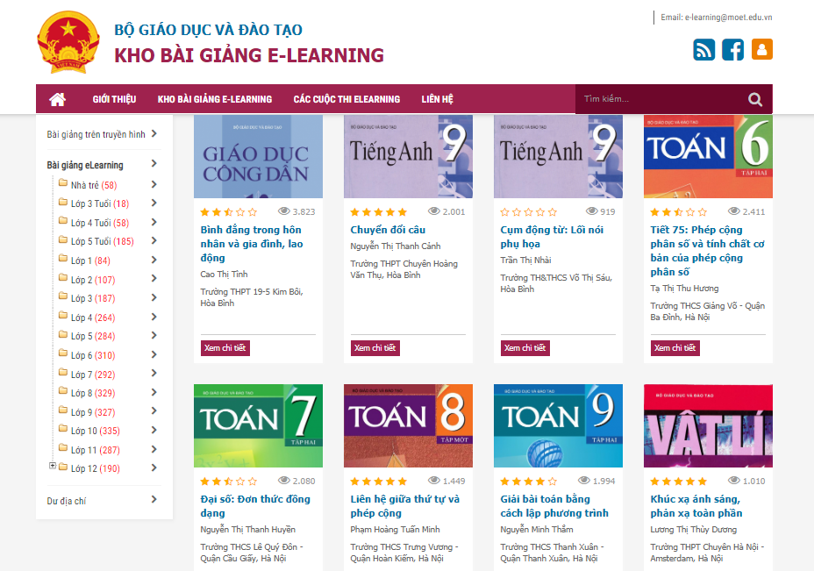
Task: Open lesson Liên hệ giữa thứ tự và phép cộng
Action: 405,506
